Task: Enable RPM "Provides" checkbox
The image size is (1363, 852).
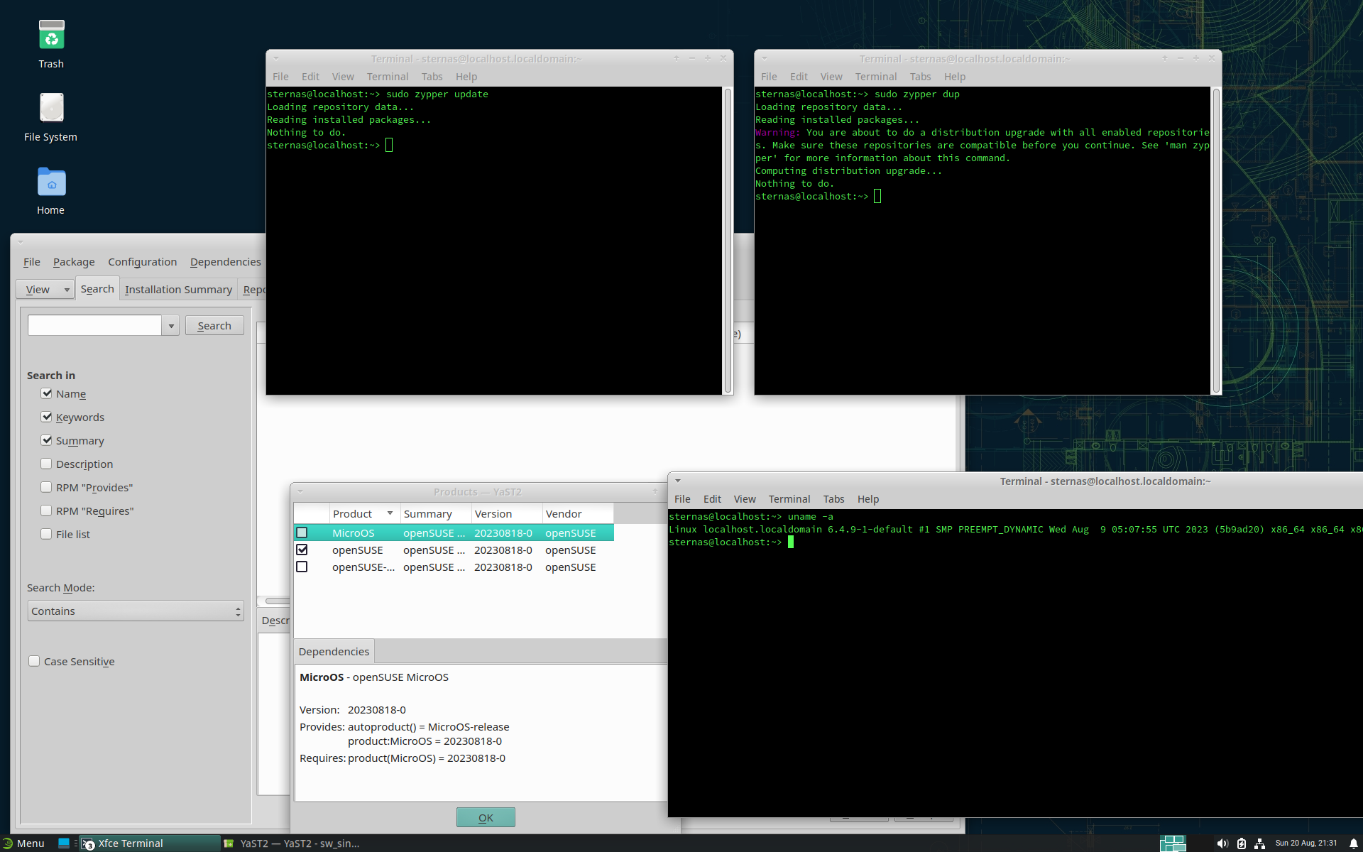Action: (46, 487)
